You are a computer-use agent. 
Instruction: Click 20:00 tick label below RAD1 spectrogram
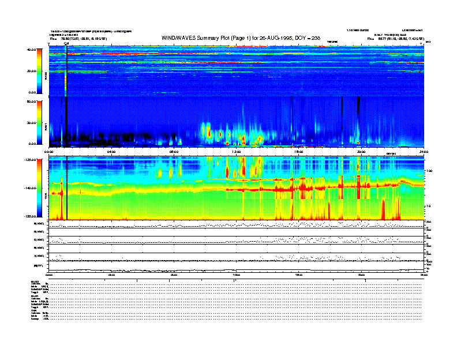[361, 152]
